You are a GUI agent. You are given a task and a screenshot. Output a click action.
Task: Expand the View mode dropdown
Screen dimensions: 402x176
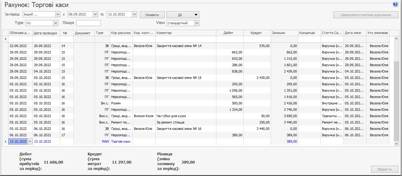pyautogui.click(x=197, y=23)
